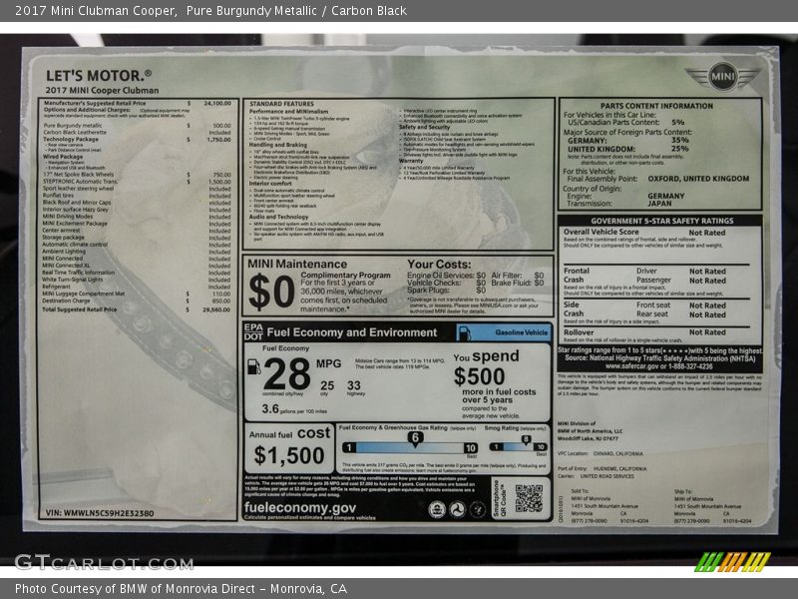Click the smog rating marker 8
The height and width of the screenshot is (599, 798).
point(526,439)
